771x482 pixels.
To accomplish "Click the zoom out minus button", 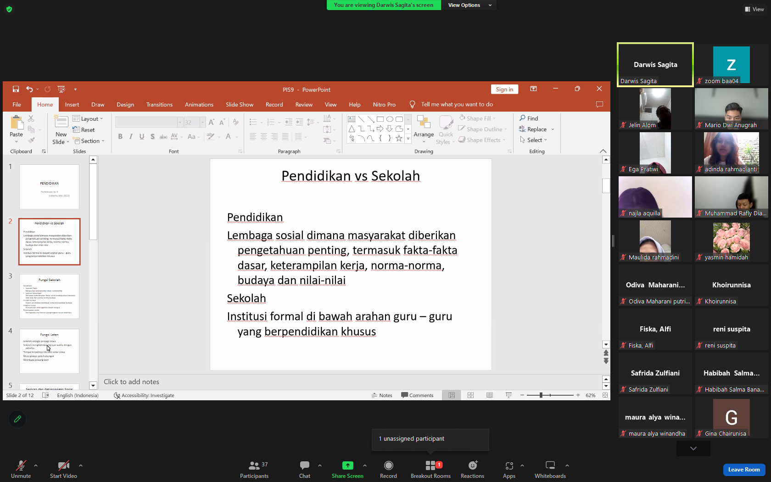I will click(522, 395).
